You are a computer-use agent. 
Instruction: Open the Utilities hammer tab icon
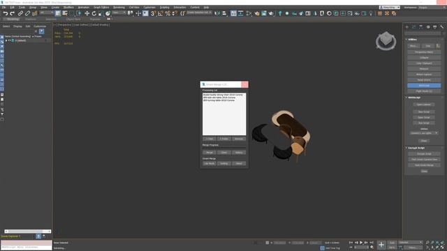(x=442, y=26)
